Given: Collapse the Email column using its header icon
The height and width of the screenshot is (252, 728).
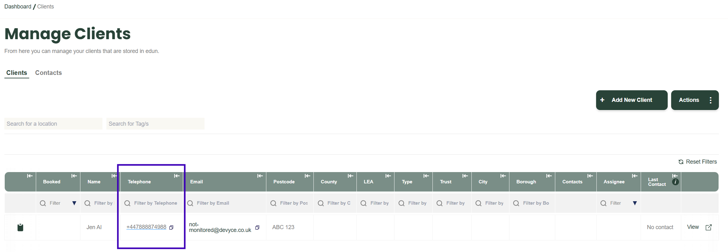Looking at the screenshot, I should tap(260, 176).
